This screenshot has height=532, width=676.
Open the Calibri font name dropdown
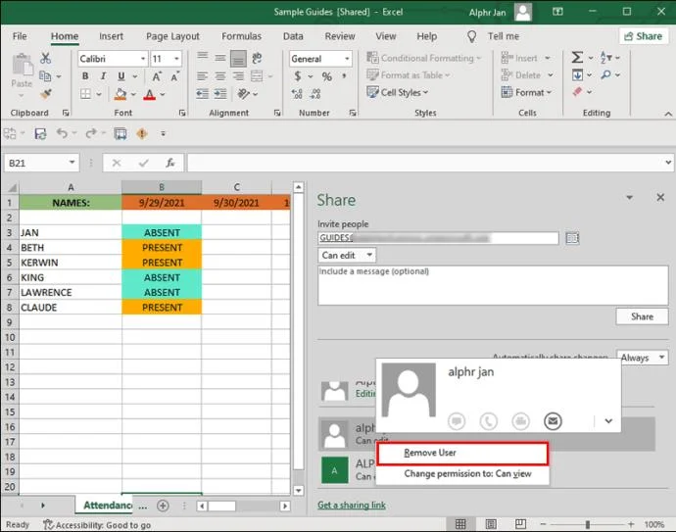[x=143, y=58]
